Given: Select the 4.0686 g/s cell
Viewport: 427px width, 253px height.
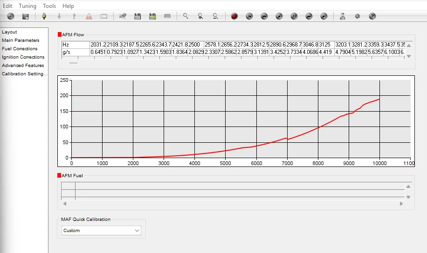Looking at the screenshot, I should (x=310, y=52).
